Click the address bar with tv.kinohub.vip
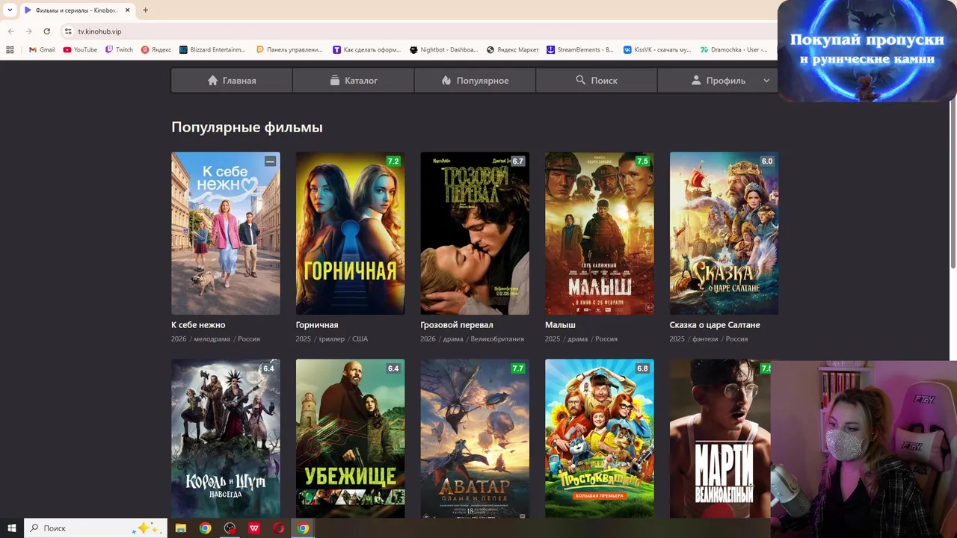957x538 pixels. point(419,31)
